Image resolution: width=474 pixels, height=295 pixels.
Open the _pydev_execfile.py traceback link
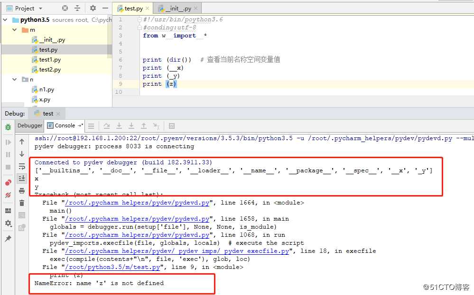click(177, 251)
